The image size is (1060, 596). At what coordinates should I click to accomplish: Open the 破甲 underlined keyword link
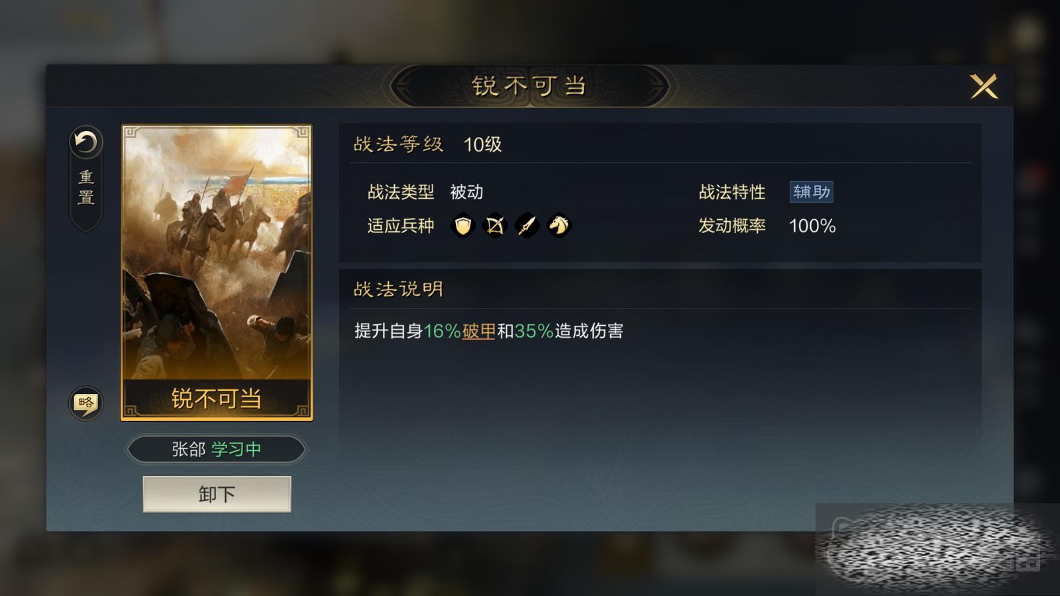point(479,331)
